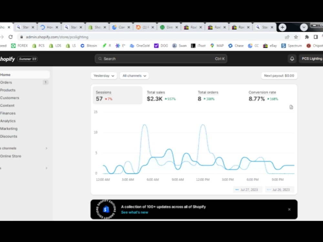323x242 pixels.
Task: Open the LDS bookmark
Action: click(55, 46)
